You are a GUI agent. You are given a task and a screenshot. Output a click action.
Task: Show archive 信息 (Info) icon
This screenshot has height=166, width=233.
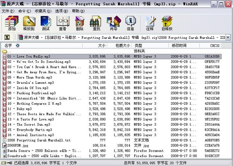pos(130,21)
